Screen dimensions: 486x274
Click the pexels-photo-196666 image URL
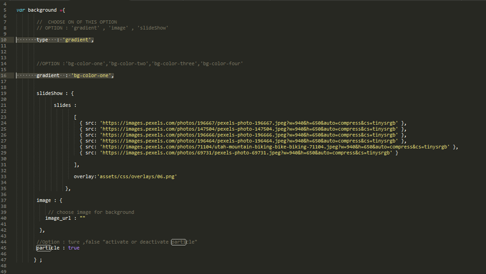[x=249, y=135]
